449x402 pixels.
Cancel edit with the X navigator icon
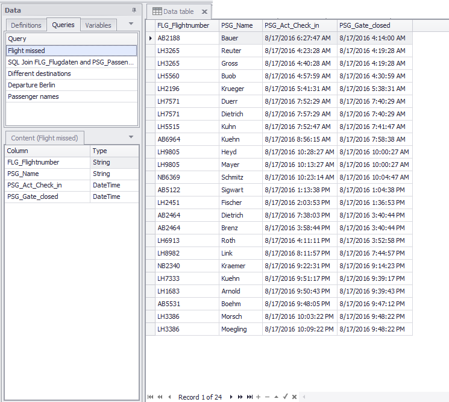(x=294, y=397)
